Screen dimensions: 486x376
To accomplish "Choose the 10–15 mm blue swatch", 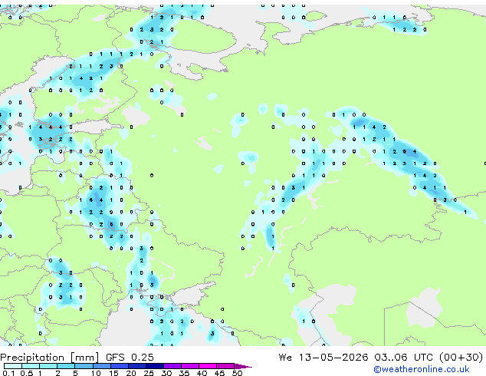I will (x=102, y=366).
